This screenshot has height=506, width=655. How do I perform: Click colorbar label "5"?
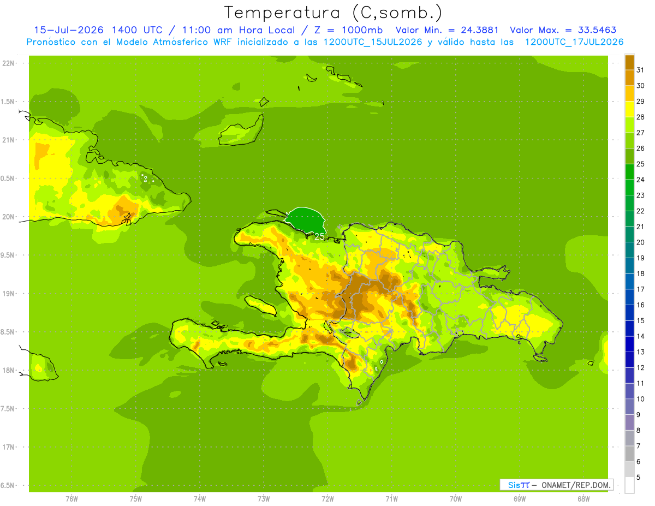639,478
